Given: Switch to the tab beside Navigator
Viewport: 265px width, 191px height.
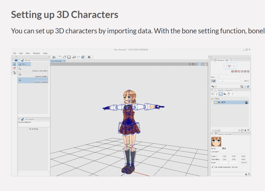Looking at the screenshot, I should point(227,60).
